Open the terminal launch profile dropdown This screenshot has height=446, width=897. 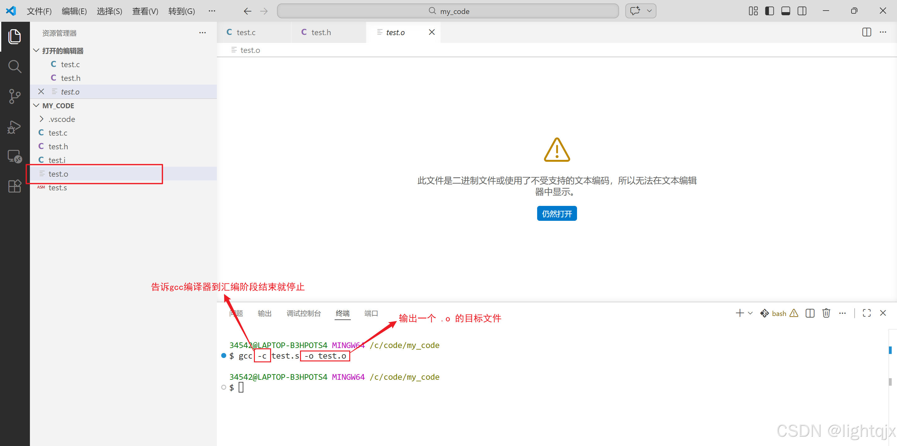[750, 313]
